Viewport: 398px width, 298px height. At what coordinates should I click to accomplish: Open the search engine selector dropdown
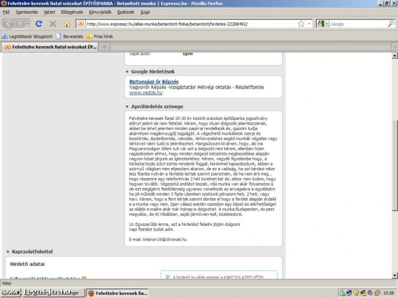click(x=323, y=24)
